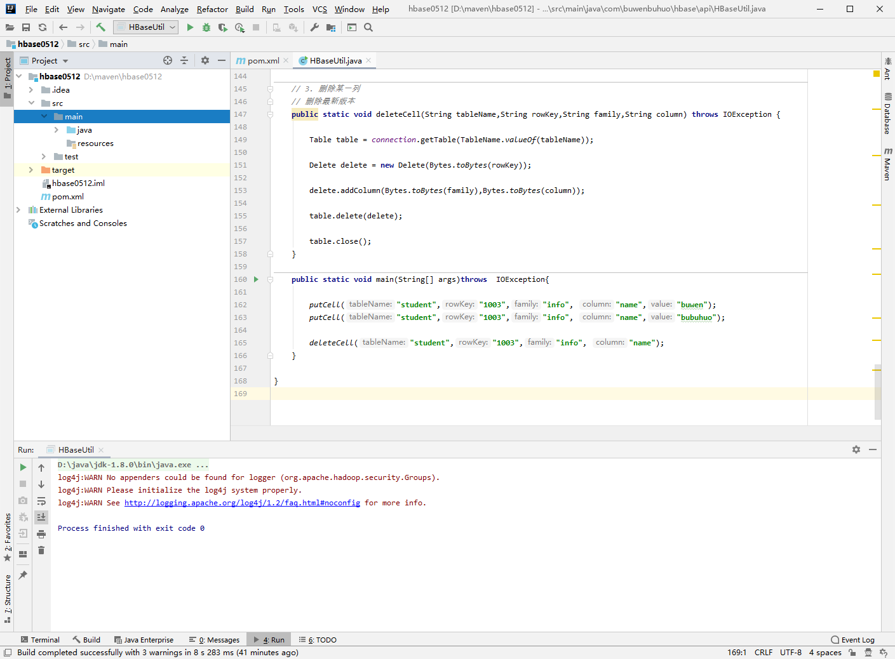
Task: Pin the Run tab with pin icon
Action: pos(23,575)
